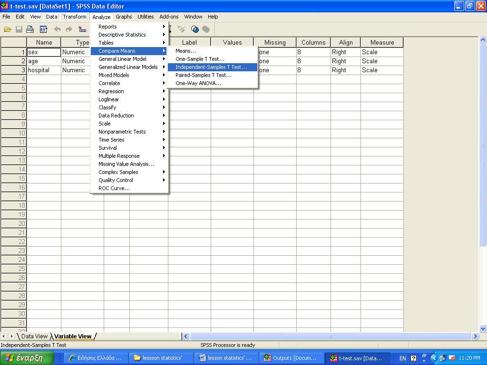This screenshot has width=487, height=365.
Task: Click the vertical scrollbar down arrow
Action: (x=483, y=328)
